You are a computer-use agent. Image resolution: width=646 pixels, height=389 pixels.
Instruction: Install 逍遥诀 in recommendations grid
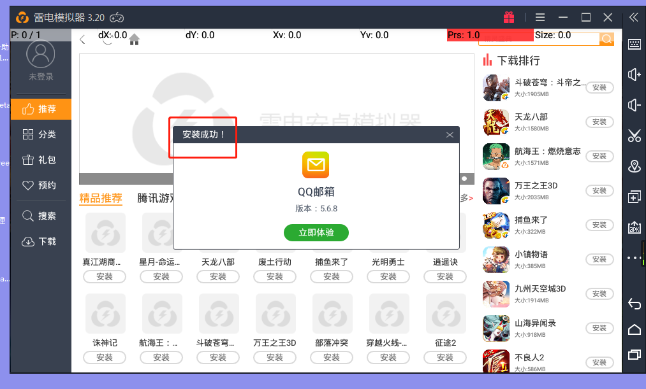[x=445, y=277]
